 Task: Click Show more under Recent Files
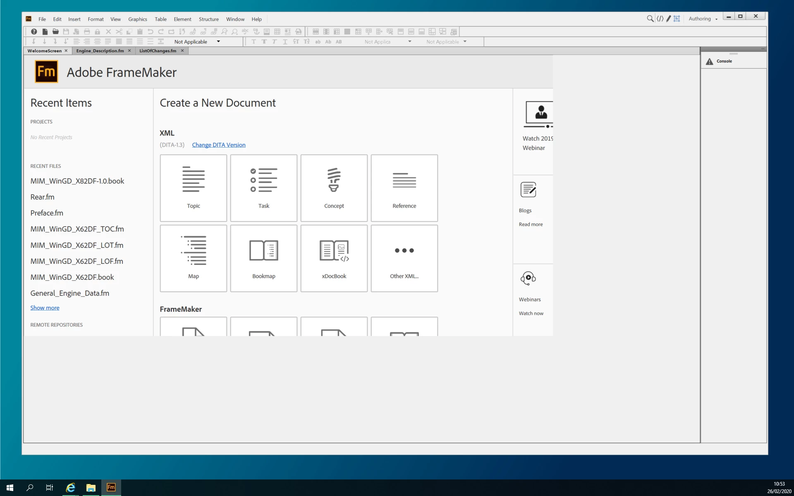pyautogui.click(x=45, y=308)
